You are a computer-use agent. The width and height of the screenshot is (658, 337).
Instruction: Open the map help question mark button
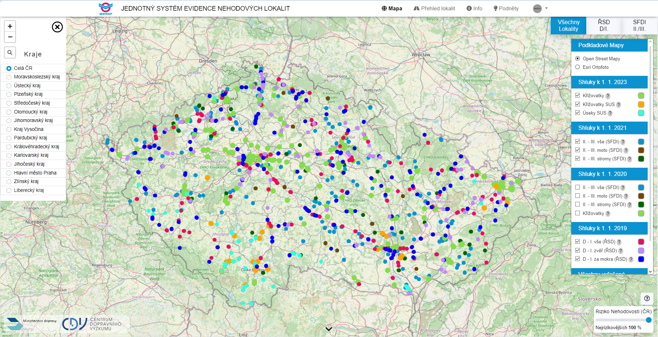point(647,298)
